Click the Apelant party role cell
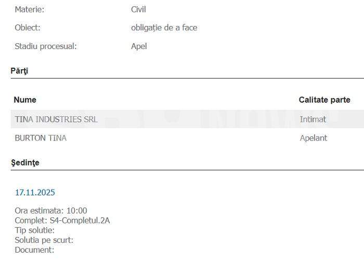 coord(314,138)
